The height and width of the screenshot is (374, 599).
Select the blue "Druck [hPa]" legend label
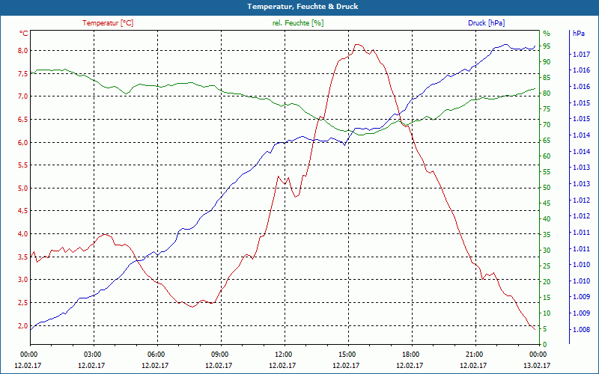point(486,23)
